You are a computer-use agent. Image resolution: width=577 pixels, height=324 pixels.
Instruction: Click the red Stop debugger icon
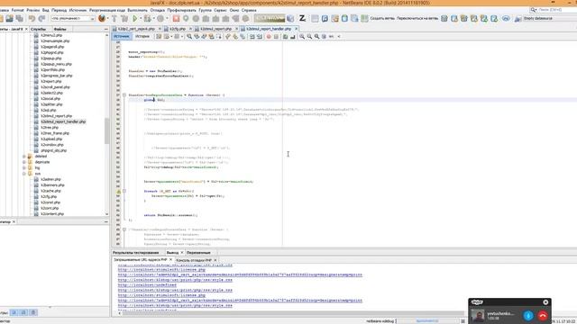point(177,18)
